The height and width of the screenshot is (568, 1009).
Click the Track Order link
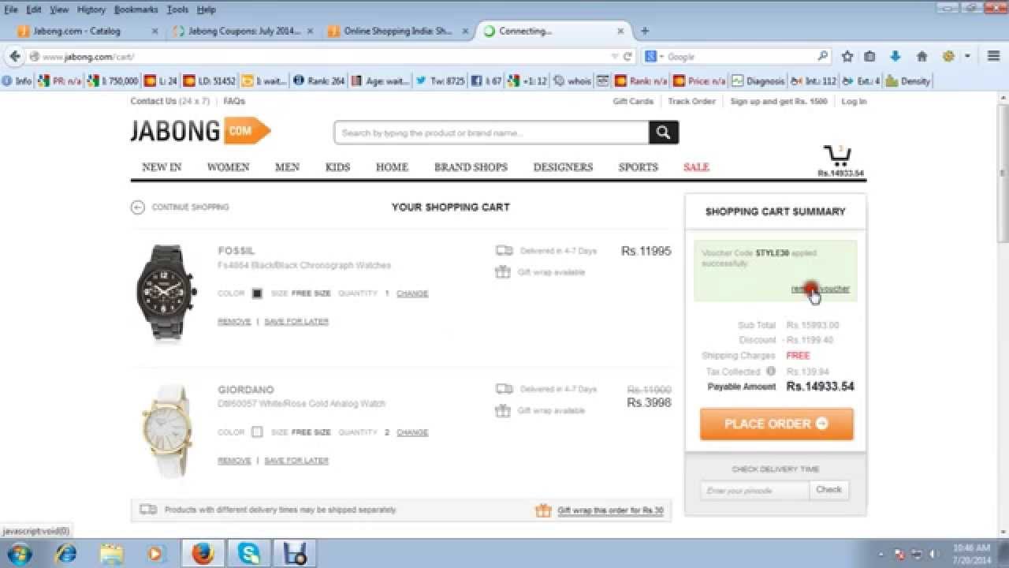click(691, 101)
